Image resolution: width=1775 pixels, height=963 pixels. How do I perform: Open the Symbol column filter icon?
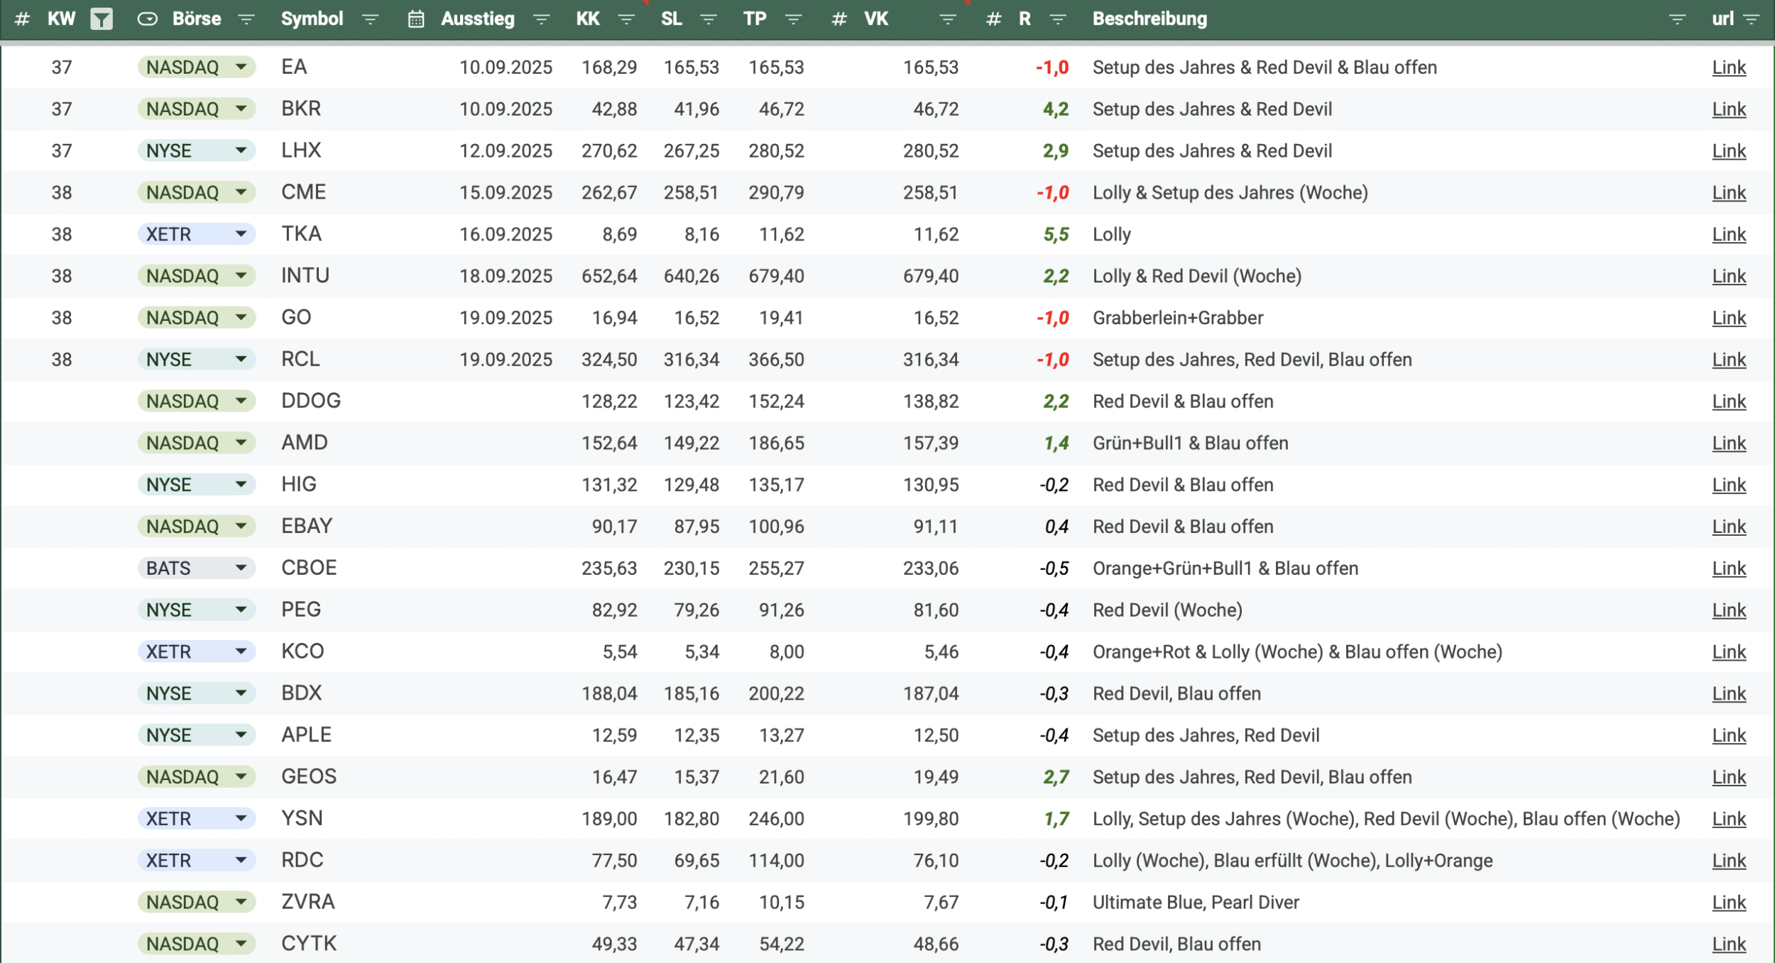[369, 19]
